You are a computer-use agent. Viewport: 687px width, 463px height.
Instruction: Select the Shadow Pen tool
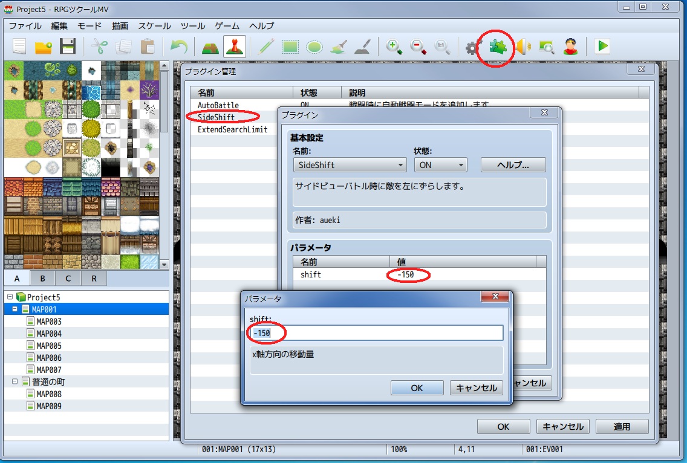(363, 47)
